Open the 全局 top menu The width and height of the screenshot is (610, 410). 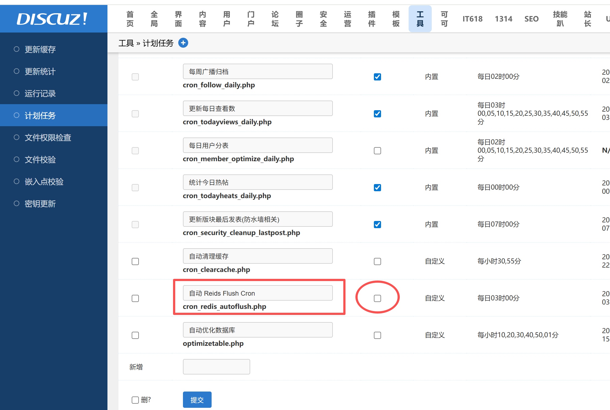tap(154, 19)
